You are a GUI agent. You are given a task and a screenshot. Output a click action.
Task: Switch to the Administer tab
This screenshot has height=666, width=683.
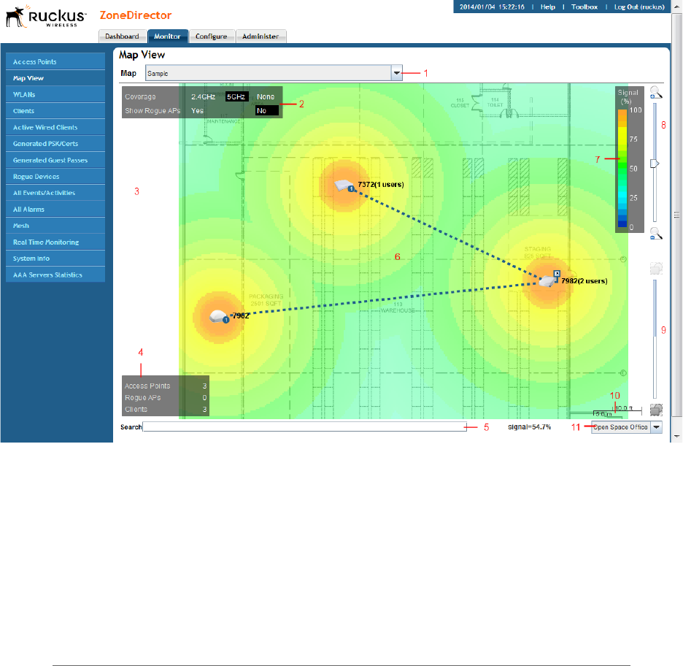click(261, 37)
